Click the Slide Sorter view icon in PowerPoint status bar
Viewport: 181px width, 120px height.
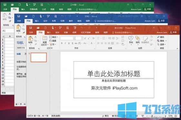coord(131,116)
